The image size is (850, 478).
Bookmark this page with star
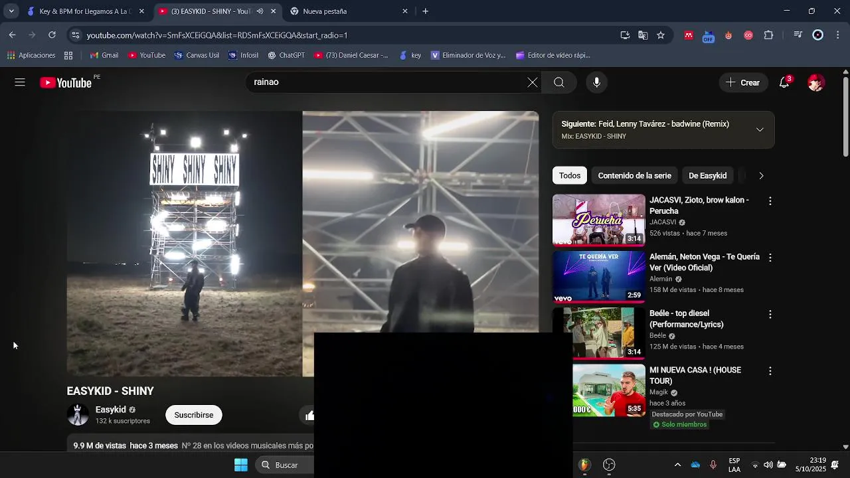click(x=661, y=35)
